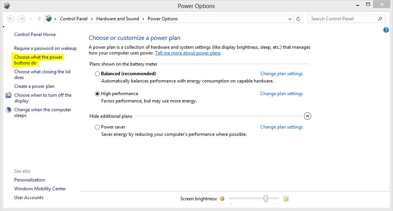Image resolution: width=393 pixels, height=211 pixels.
Task: Open Tell me more about power plans
Action: tap(188, 53)
